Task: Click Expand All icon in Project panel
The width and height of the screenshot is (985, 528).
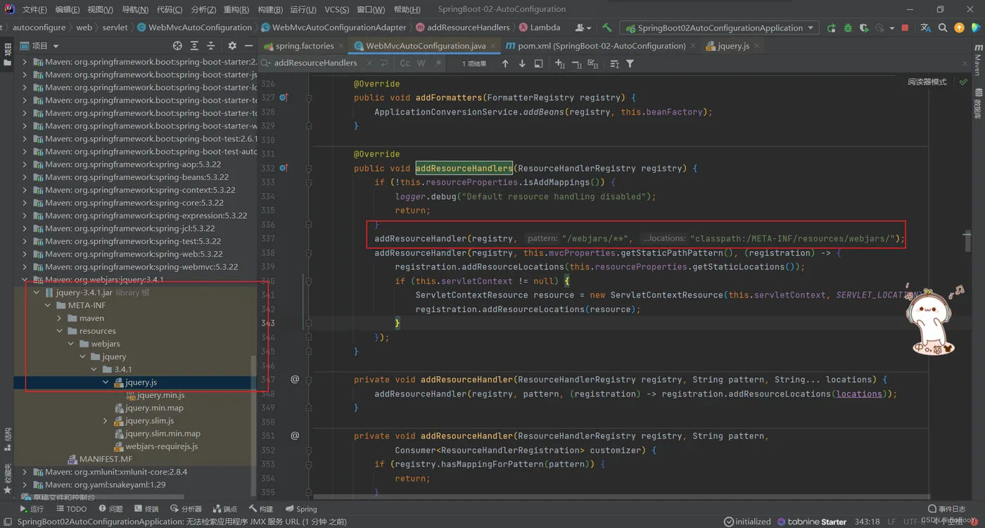Action: [194, 46]
